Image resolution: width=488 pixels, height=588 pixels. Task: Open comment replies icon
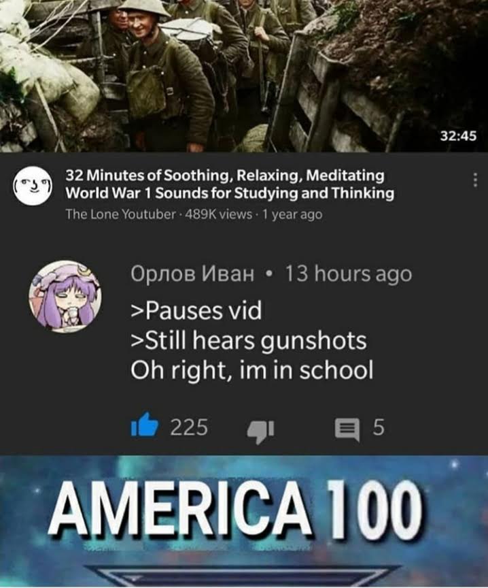pyautogui.click(x=347, y=431)
